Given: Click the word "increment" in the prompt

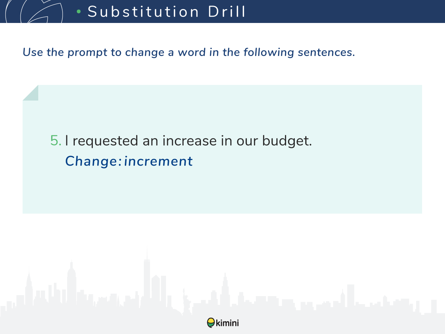Looking at the screenshot, I should click(158, 161).
